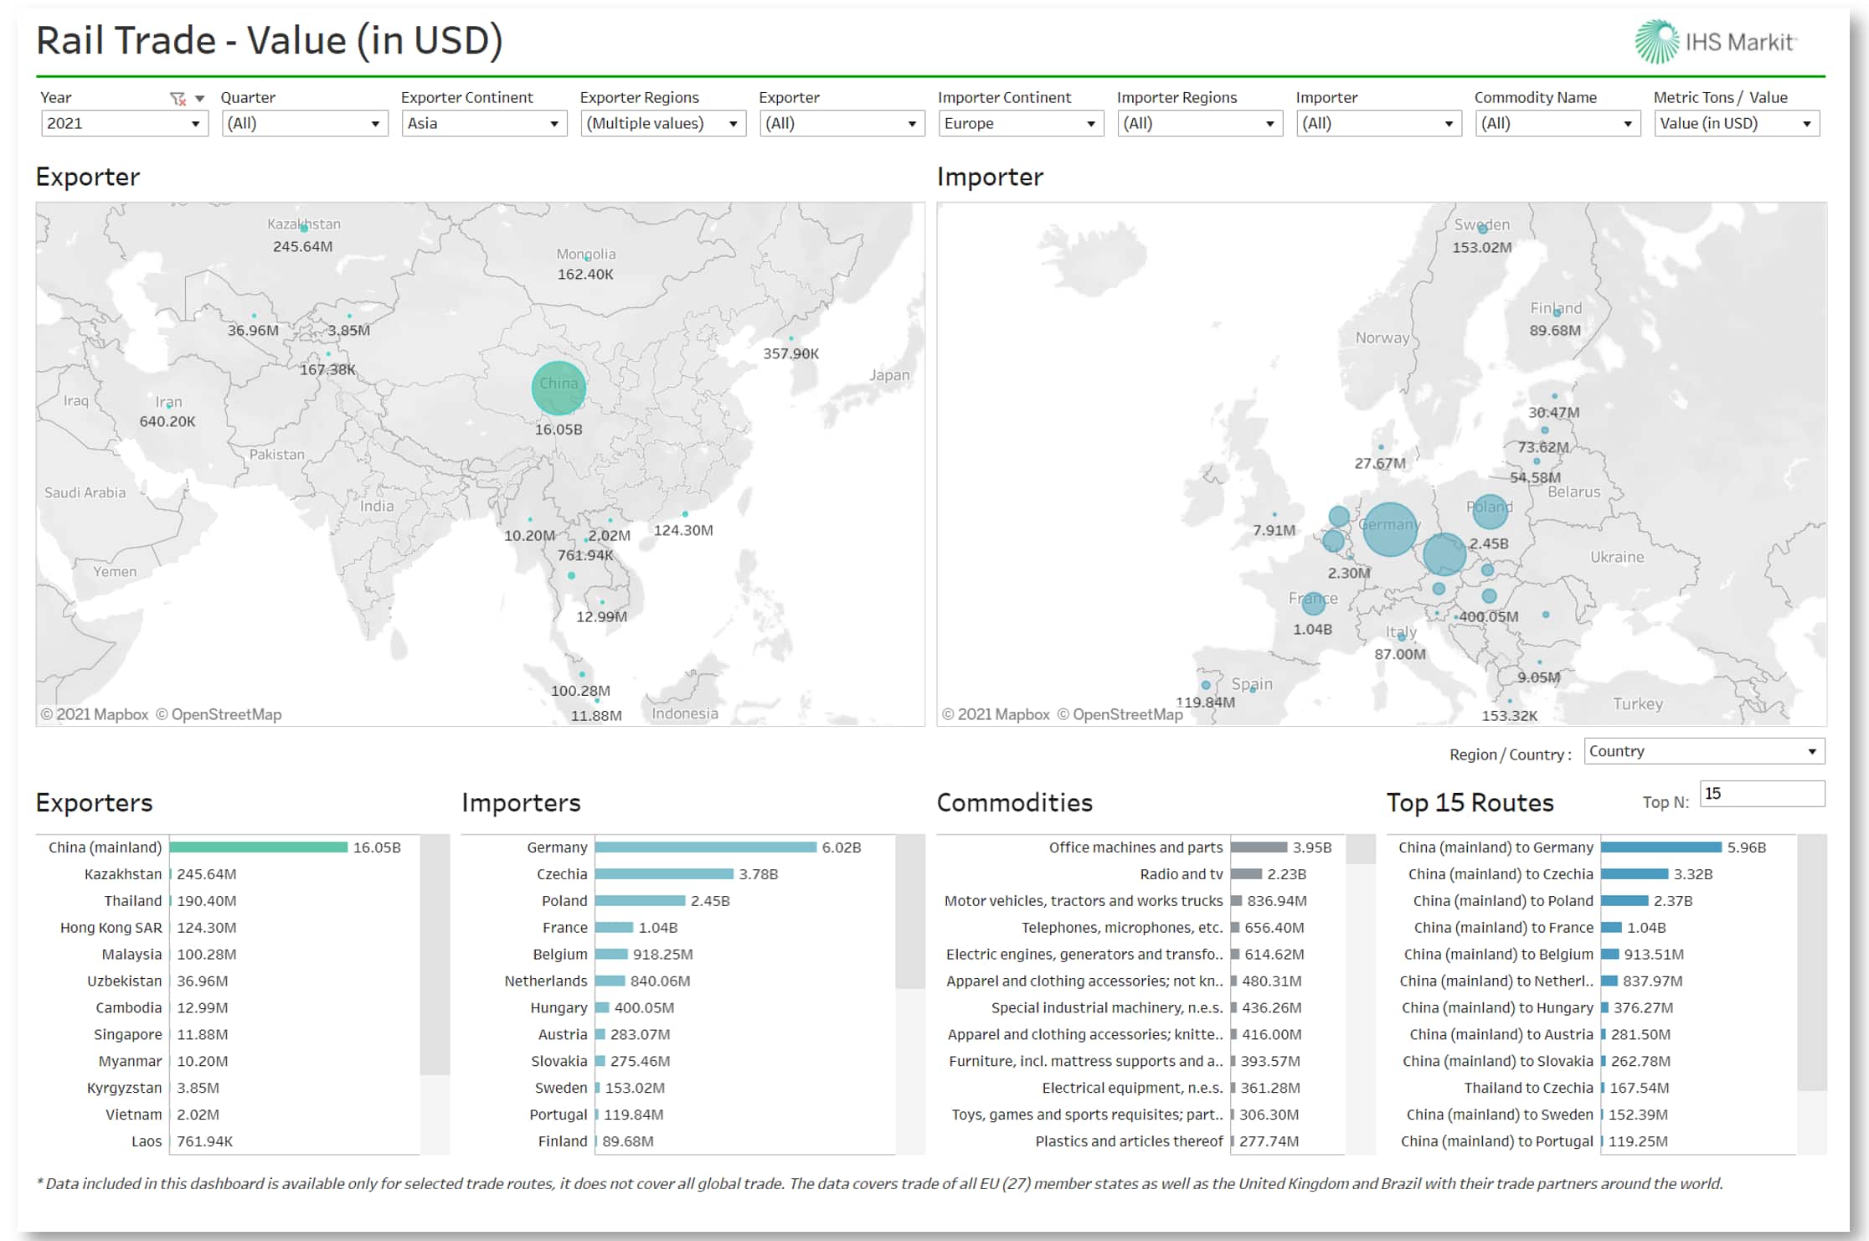The height and width of the screenshot is (1241, 1869).
Task: Click the Year filter clear icon
Action: tap(178, 99)
